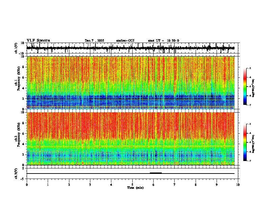Click the ch.2 spectrogram '2' kHz tick label
268x207 pixels.
pos(23,155)
